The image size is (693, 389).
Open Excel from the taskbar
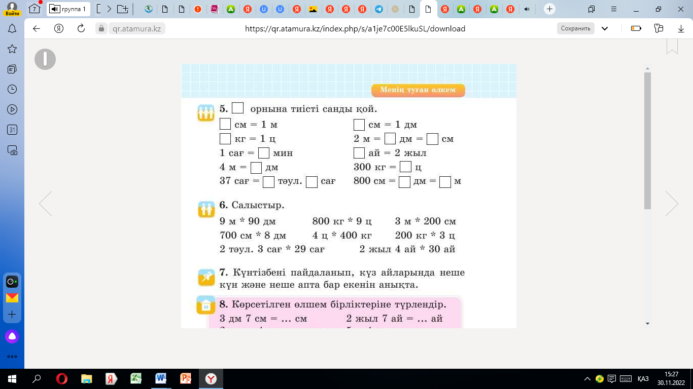136,379
